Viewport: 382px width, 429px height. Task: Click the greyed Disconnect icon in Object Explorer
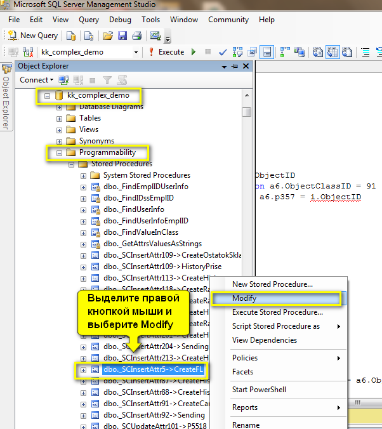(x=78, y=80)
